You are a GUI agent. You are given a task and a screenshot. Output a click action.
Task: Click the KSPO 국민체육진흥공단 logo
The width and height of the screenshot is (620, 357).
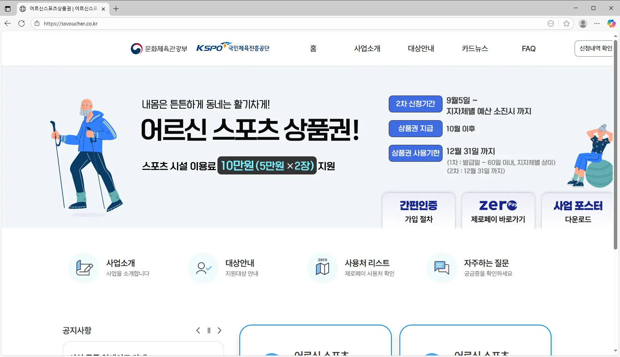tap(232, 48)
